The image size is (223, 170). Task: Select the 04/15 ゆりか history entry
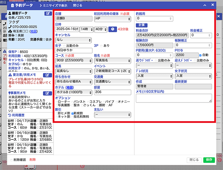(x=30, y=148)
